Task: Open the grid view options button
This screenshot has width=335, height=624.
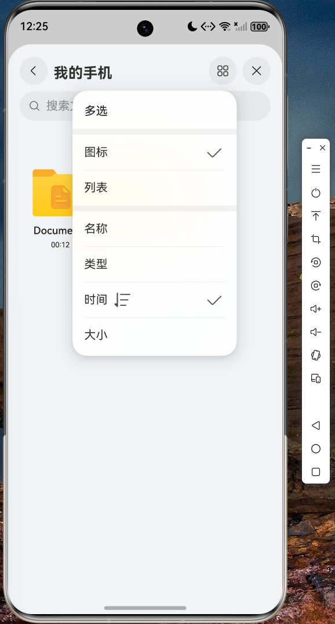Action: point(223,71)
